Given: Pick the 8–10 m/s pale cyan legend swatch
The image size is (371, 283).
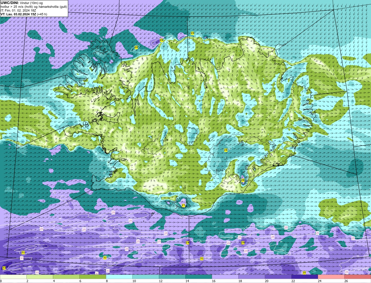Looking at the screenshot, I should pos(119,277).
